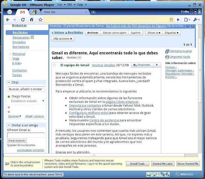Open the VMware File menu
Screen dimensions: 205x179
[x=61, y=5]
